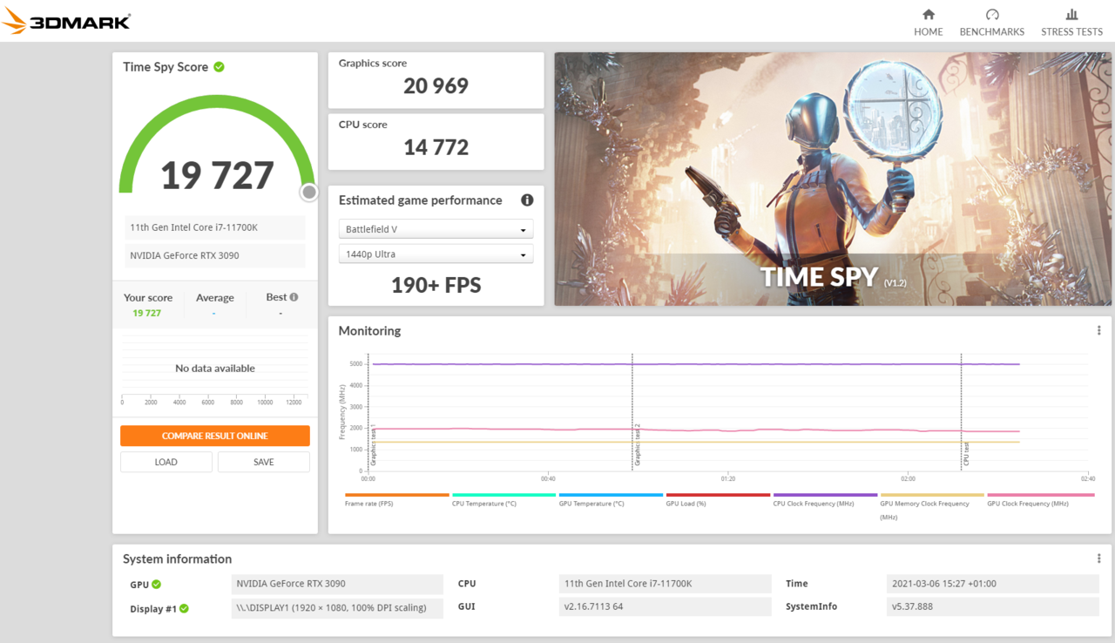Click COMPARE RESULT ONLINE button
The height and width of the screenshot is (643, 1115).
click(x=215, y=436)
